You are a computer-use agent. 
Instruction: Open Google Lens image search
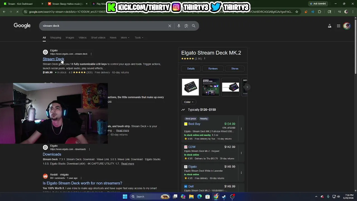coord(186,26)
